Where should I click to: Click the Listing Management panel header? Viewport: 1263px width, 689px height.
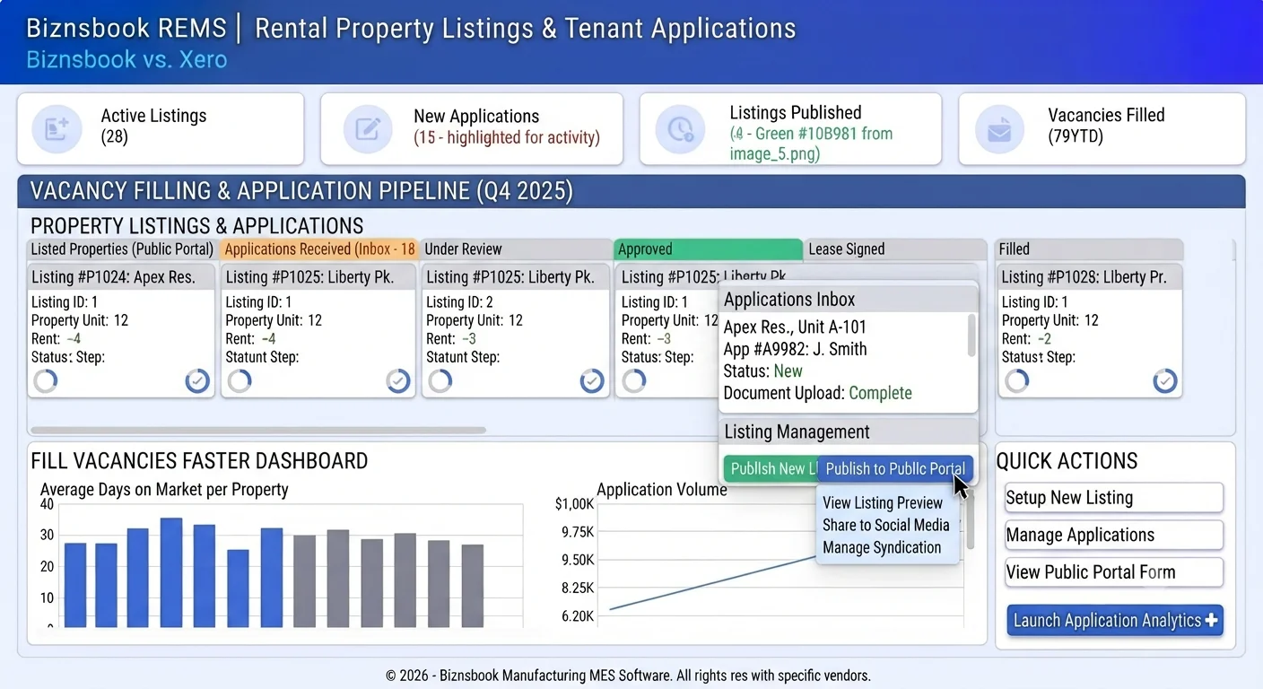click(x=848, y=432)
